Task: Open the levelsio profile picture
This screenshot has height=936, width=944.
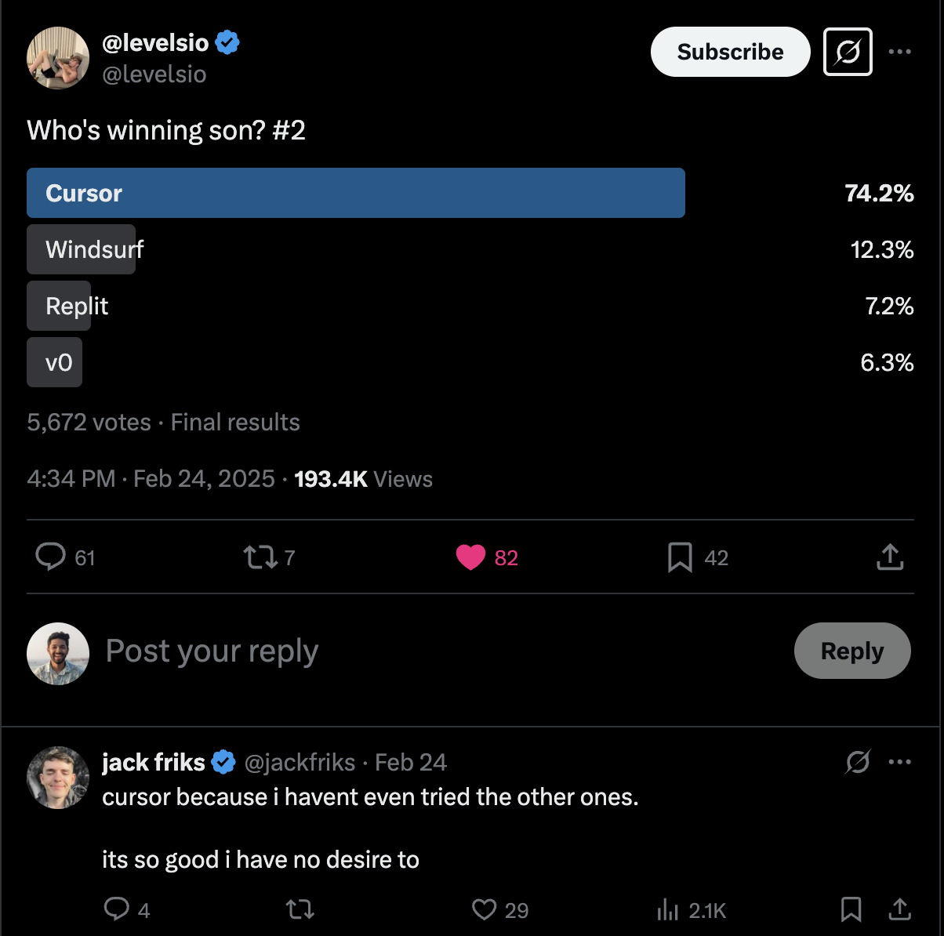Action: pyautogui.click(x=58, y=58)
